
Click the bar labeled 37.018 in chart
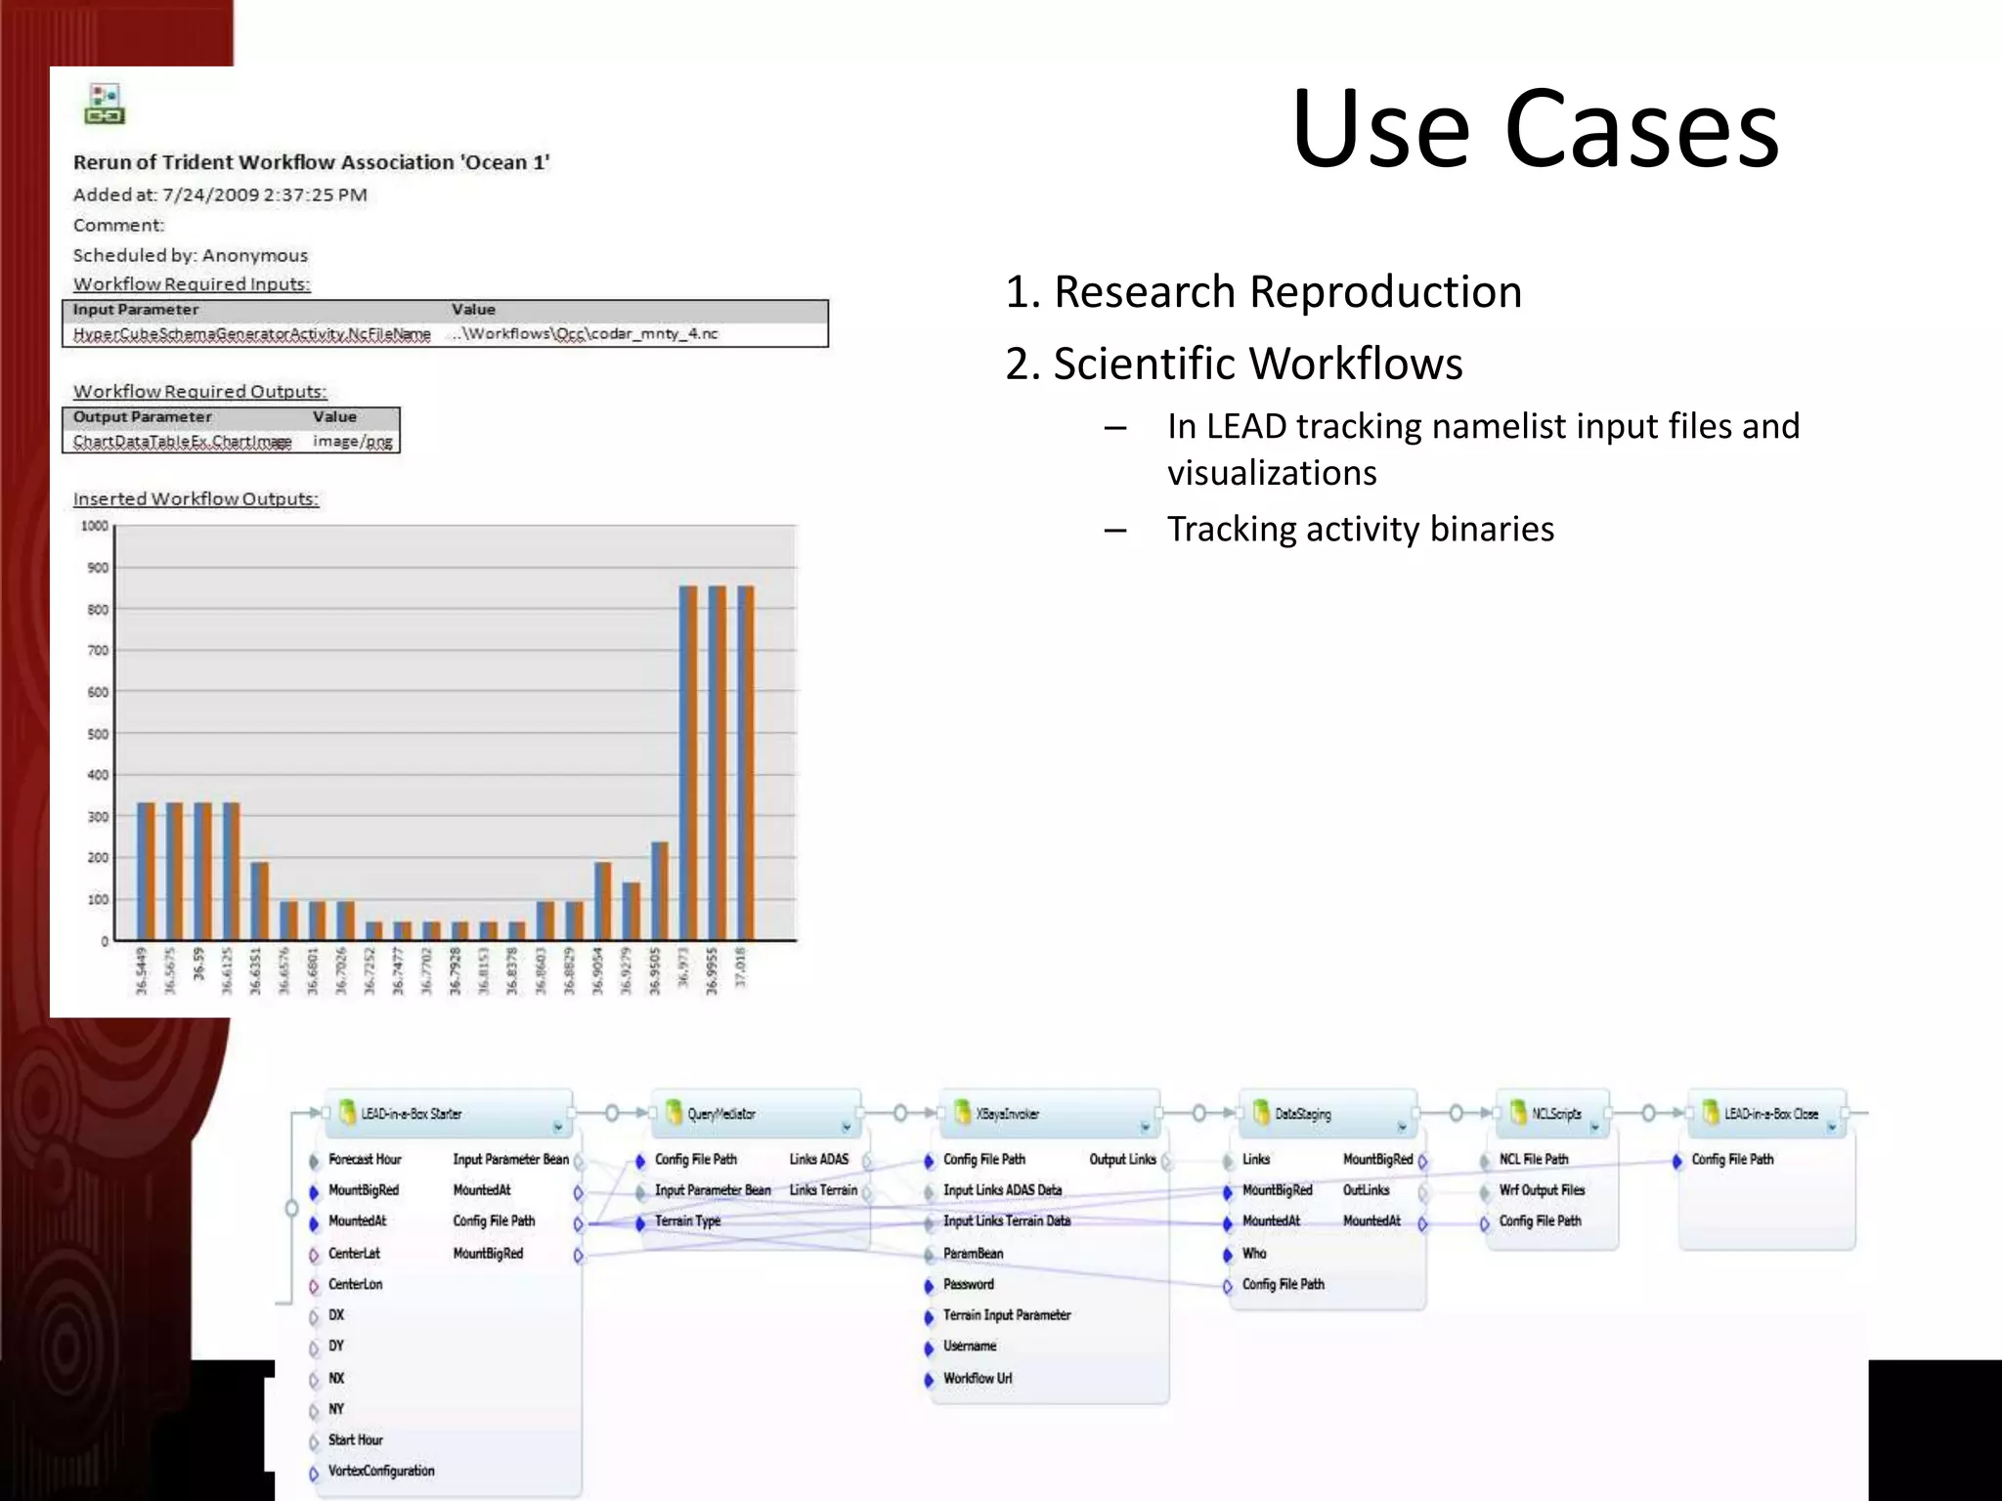point(746,763)
